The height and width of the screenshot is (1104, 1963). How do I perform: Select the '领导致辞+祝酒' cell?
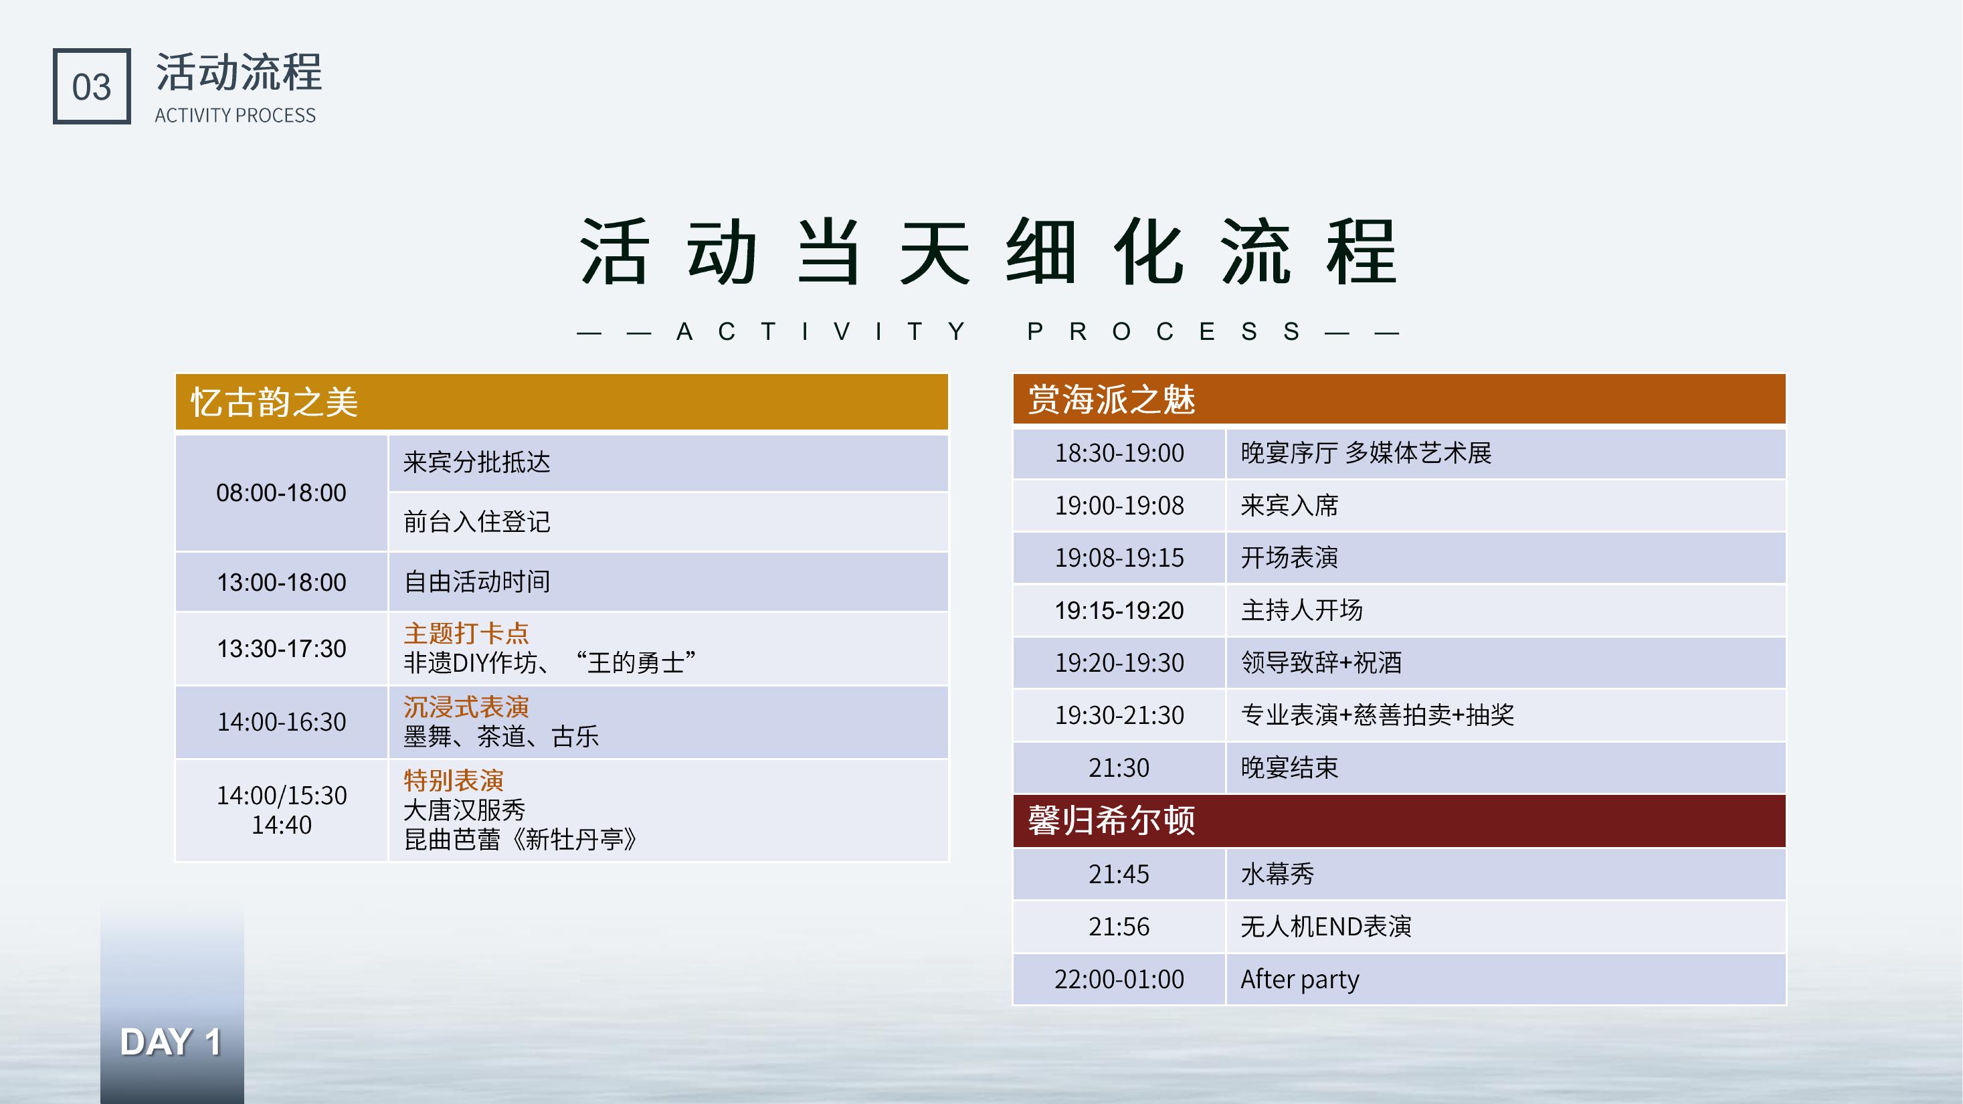tap(1506, 663)
